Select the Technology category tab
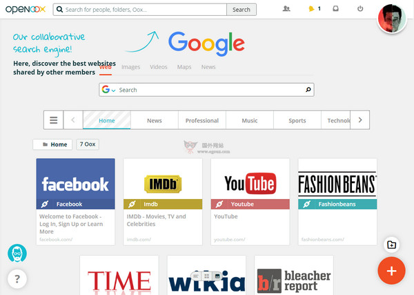 click(x=336, y=120)
